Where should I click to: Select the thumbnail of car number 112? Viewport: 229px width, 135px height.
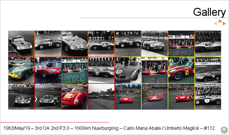208,70
